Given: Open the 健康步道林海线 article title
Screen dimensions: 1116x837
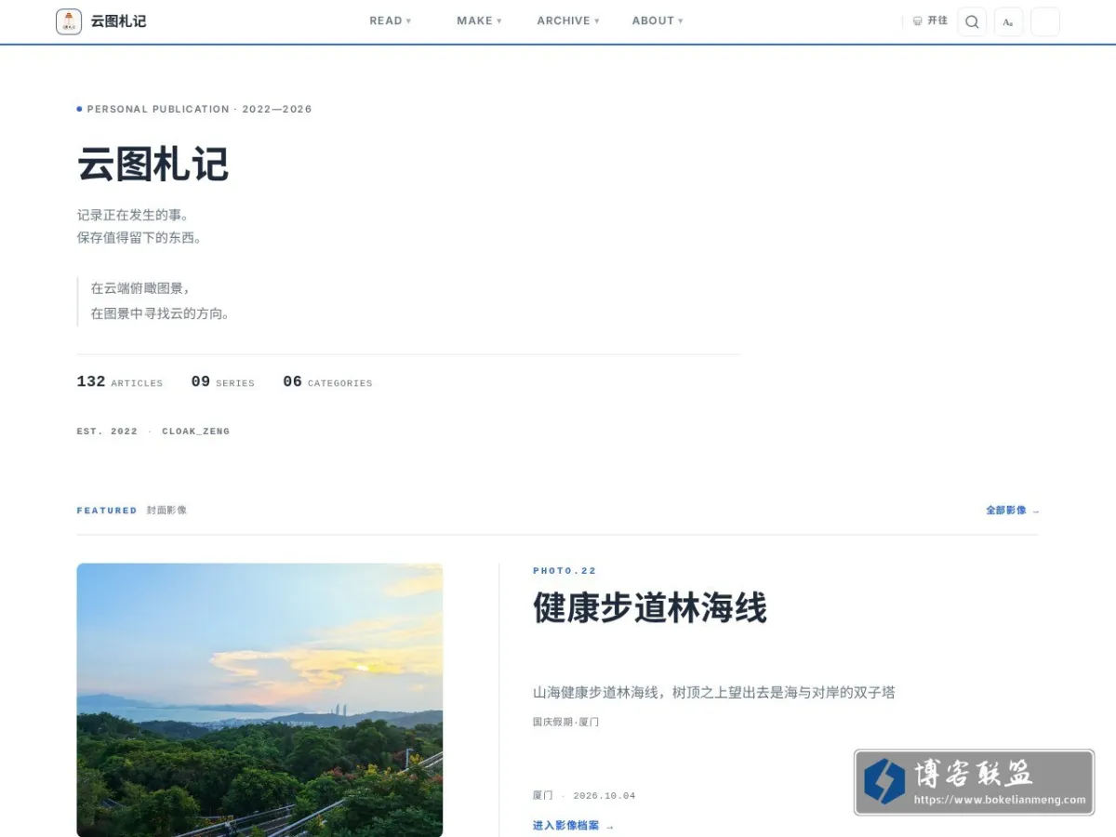Looking at the screenshot, I should click(x=650, y=608).
